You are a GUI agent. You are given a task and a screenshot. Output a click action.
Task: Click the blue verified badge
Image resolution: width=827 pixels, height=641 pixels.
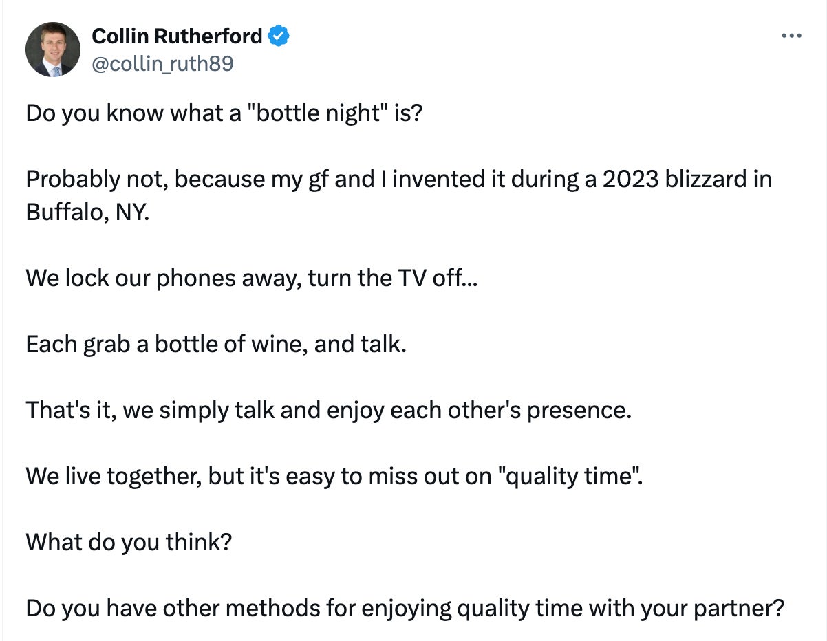[277, 36]
